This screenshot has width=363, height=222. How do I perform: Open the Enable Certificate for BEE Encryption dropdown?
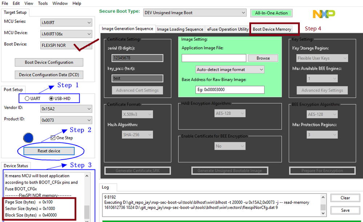click(230, 146)
